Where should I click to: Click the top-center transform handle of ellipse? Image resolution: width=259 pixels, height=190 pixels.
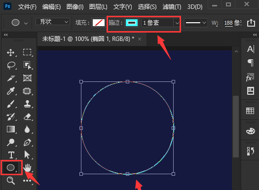pos(127,81)
